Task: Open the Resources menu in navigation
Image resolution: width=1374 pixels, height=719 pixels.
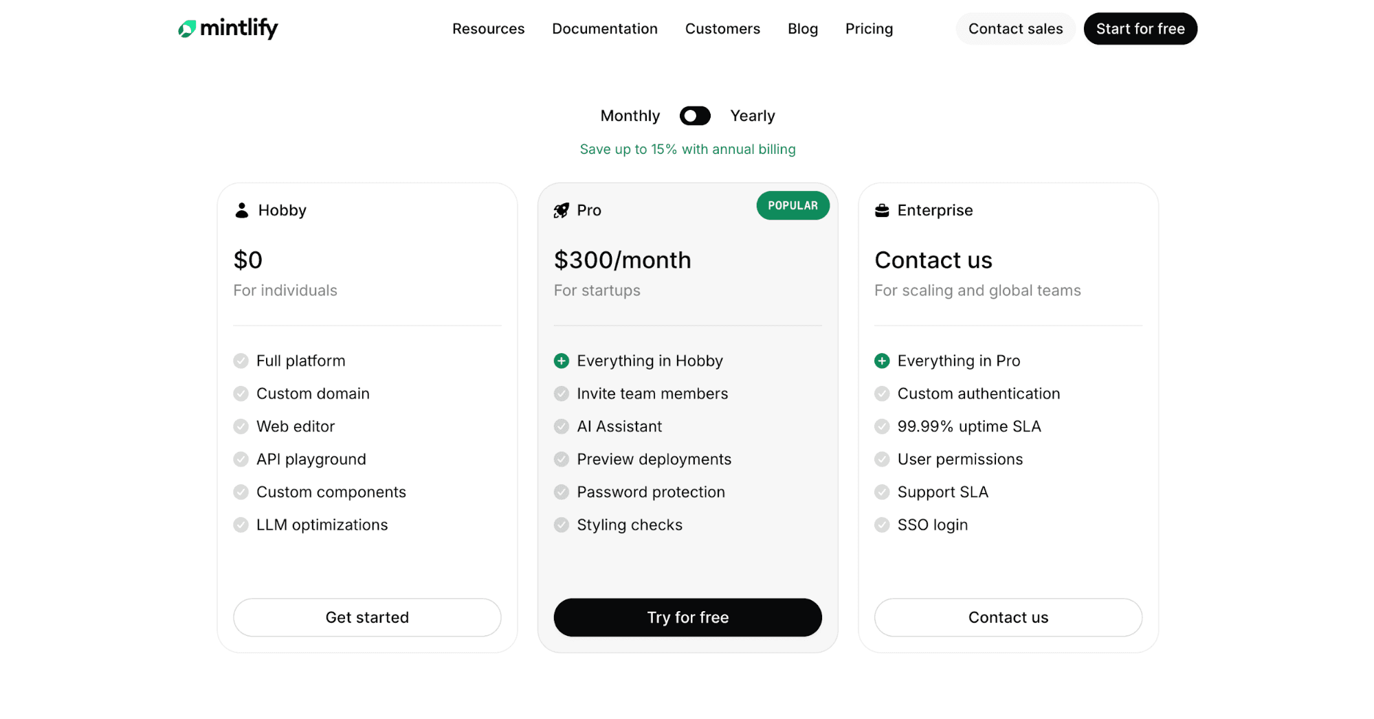Action: point(488,29)
